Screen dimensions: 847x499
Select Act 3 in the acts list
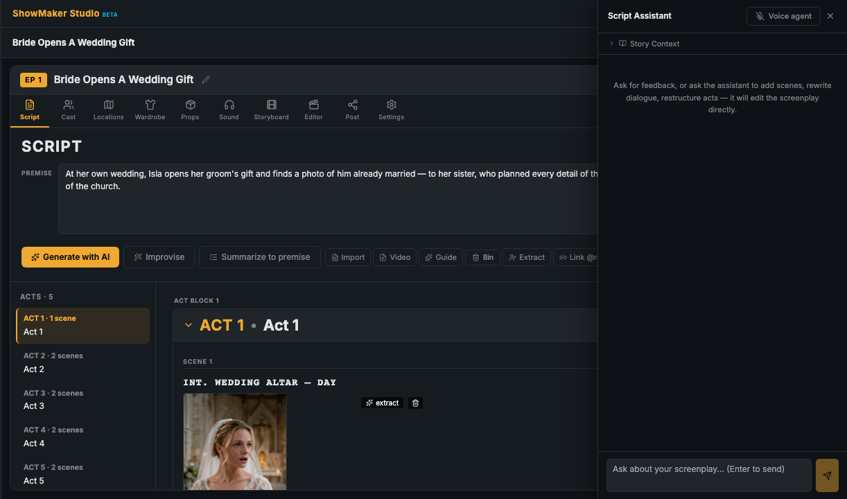tap(82, 400)
